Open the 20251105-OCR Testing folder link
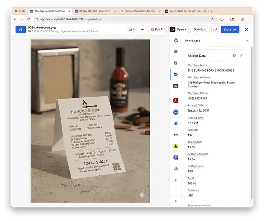 pos(45,31)
